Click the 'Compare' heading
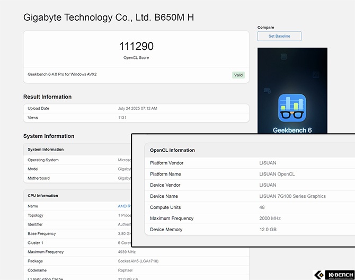This screenshot has height=280, width=355. pos(265,28)
